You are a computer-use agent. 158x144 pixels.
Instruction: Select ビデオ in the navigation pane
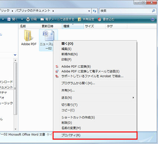[x=2, y=98]
